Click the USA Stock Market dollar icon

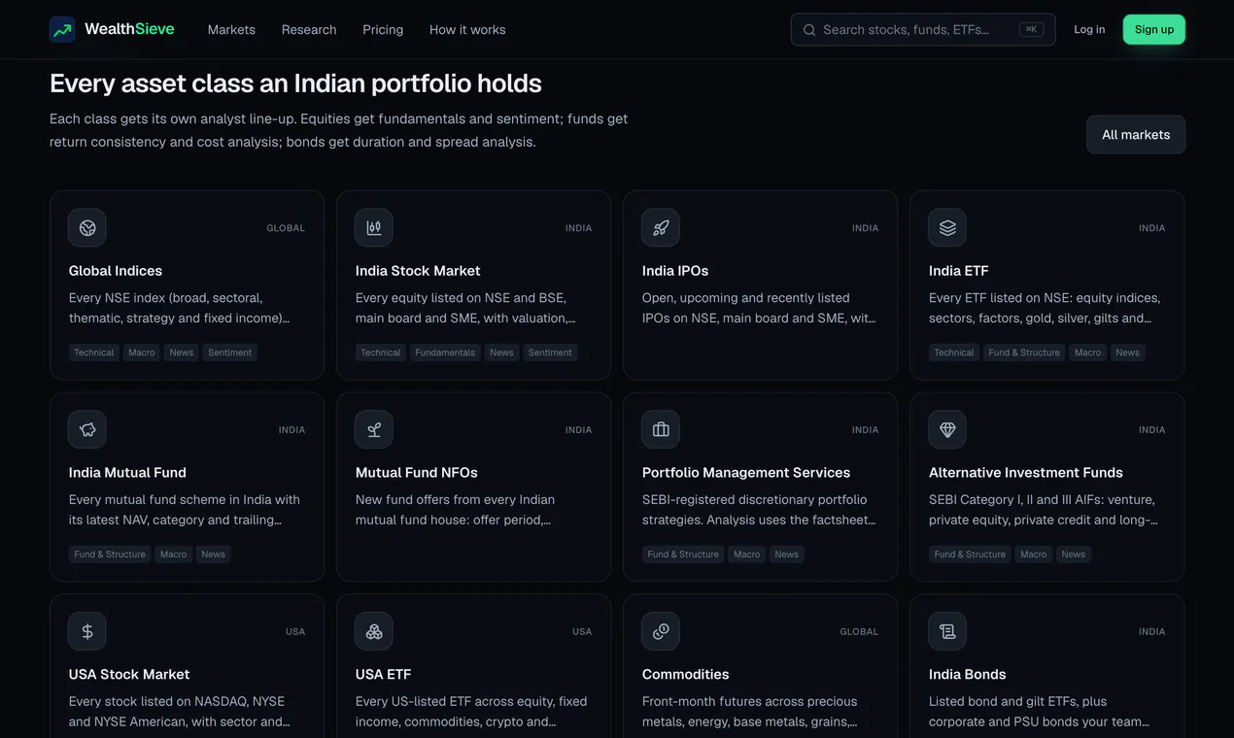click(x=87, y=631)
